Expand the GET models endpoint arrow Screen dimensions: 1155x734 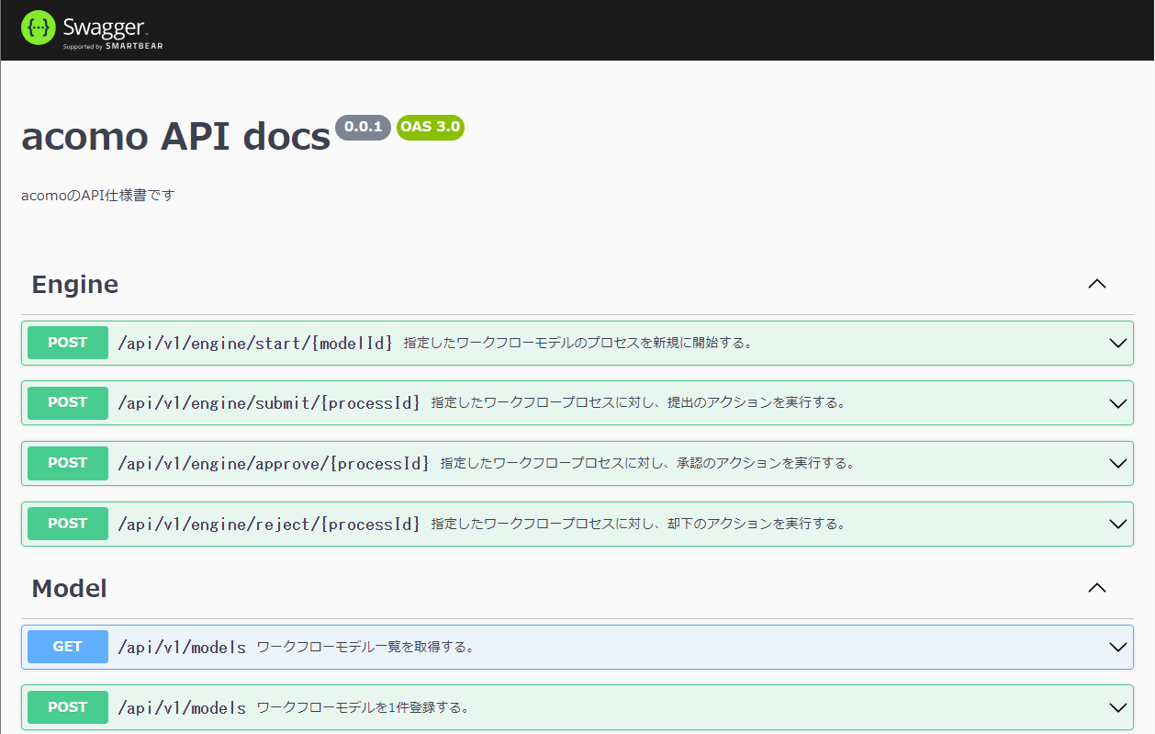click(x=1117, y=647)
